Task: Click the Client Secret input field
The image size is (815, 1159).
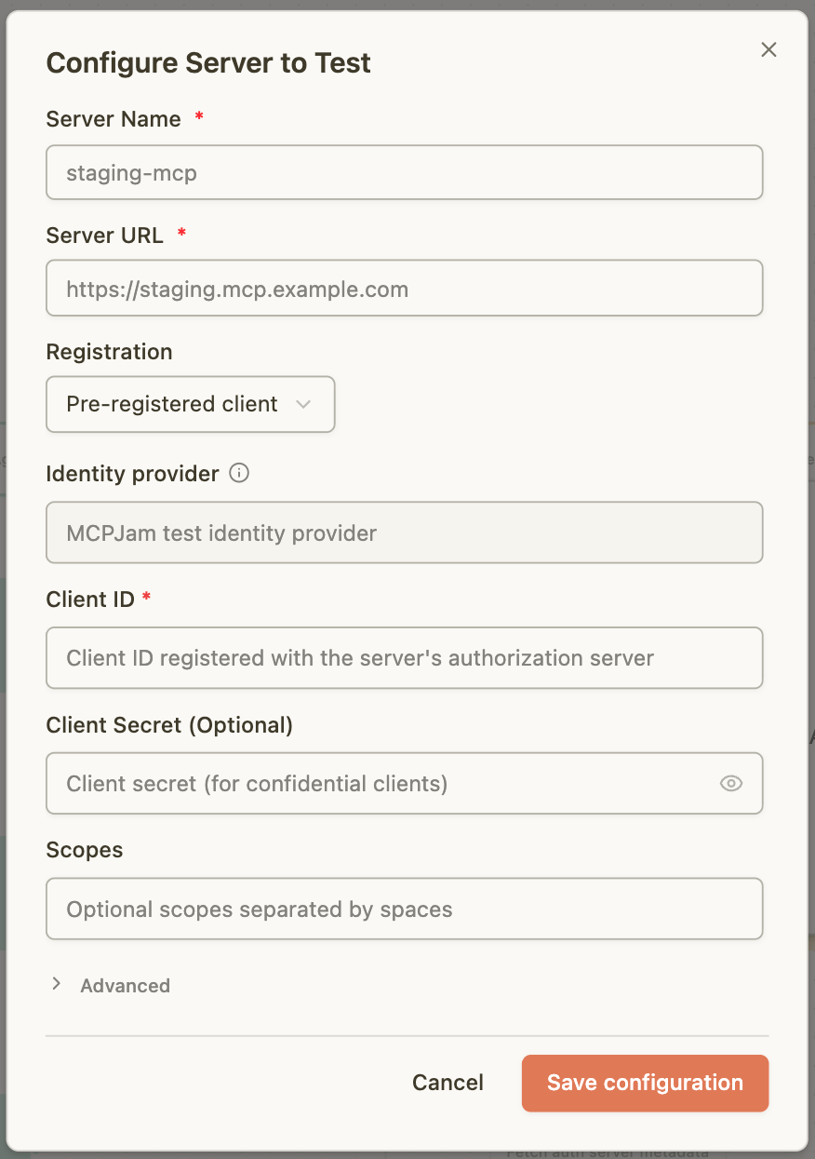Action: coord(405,784)
